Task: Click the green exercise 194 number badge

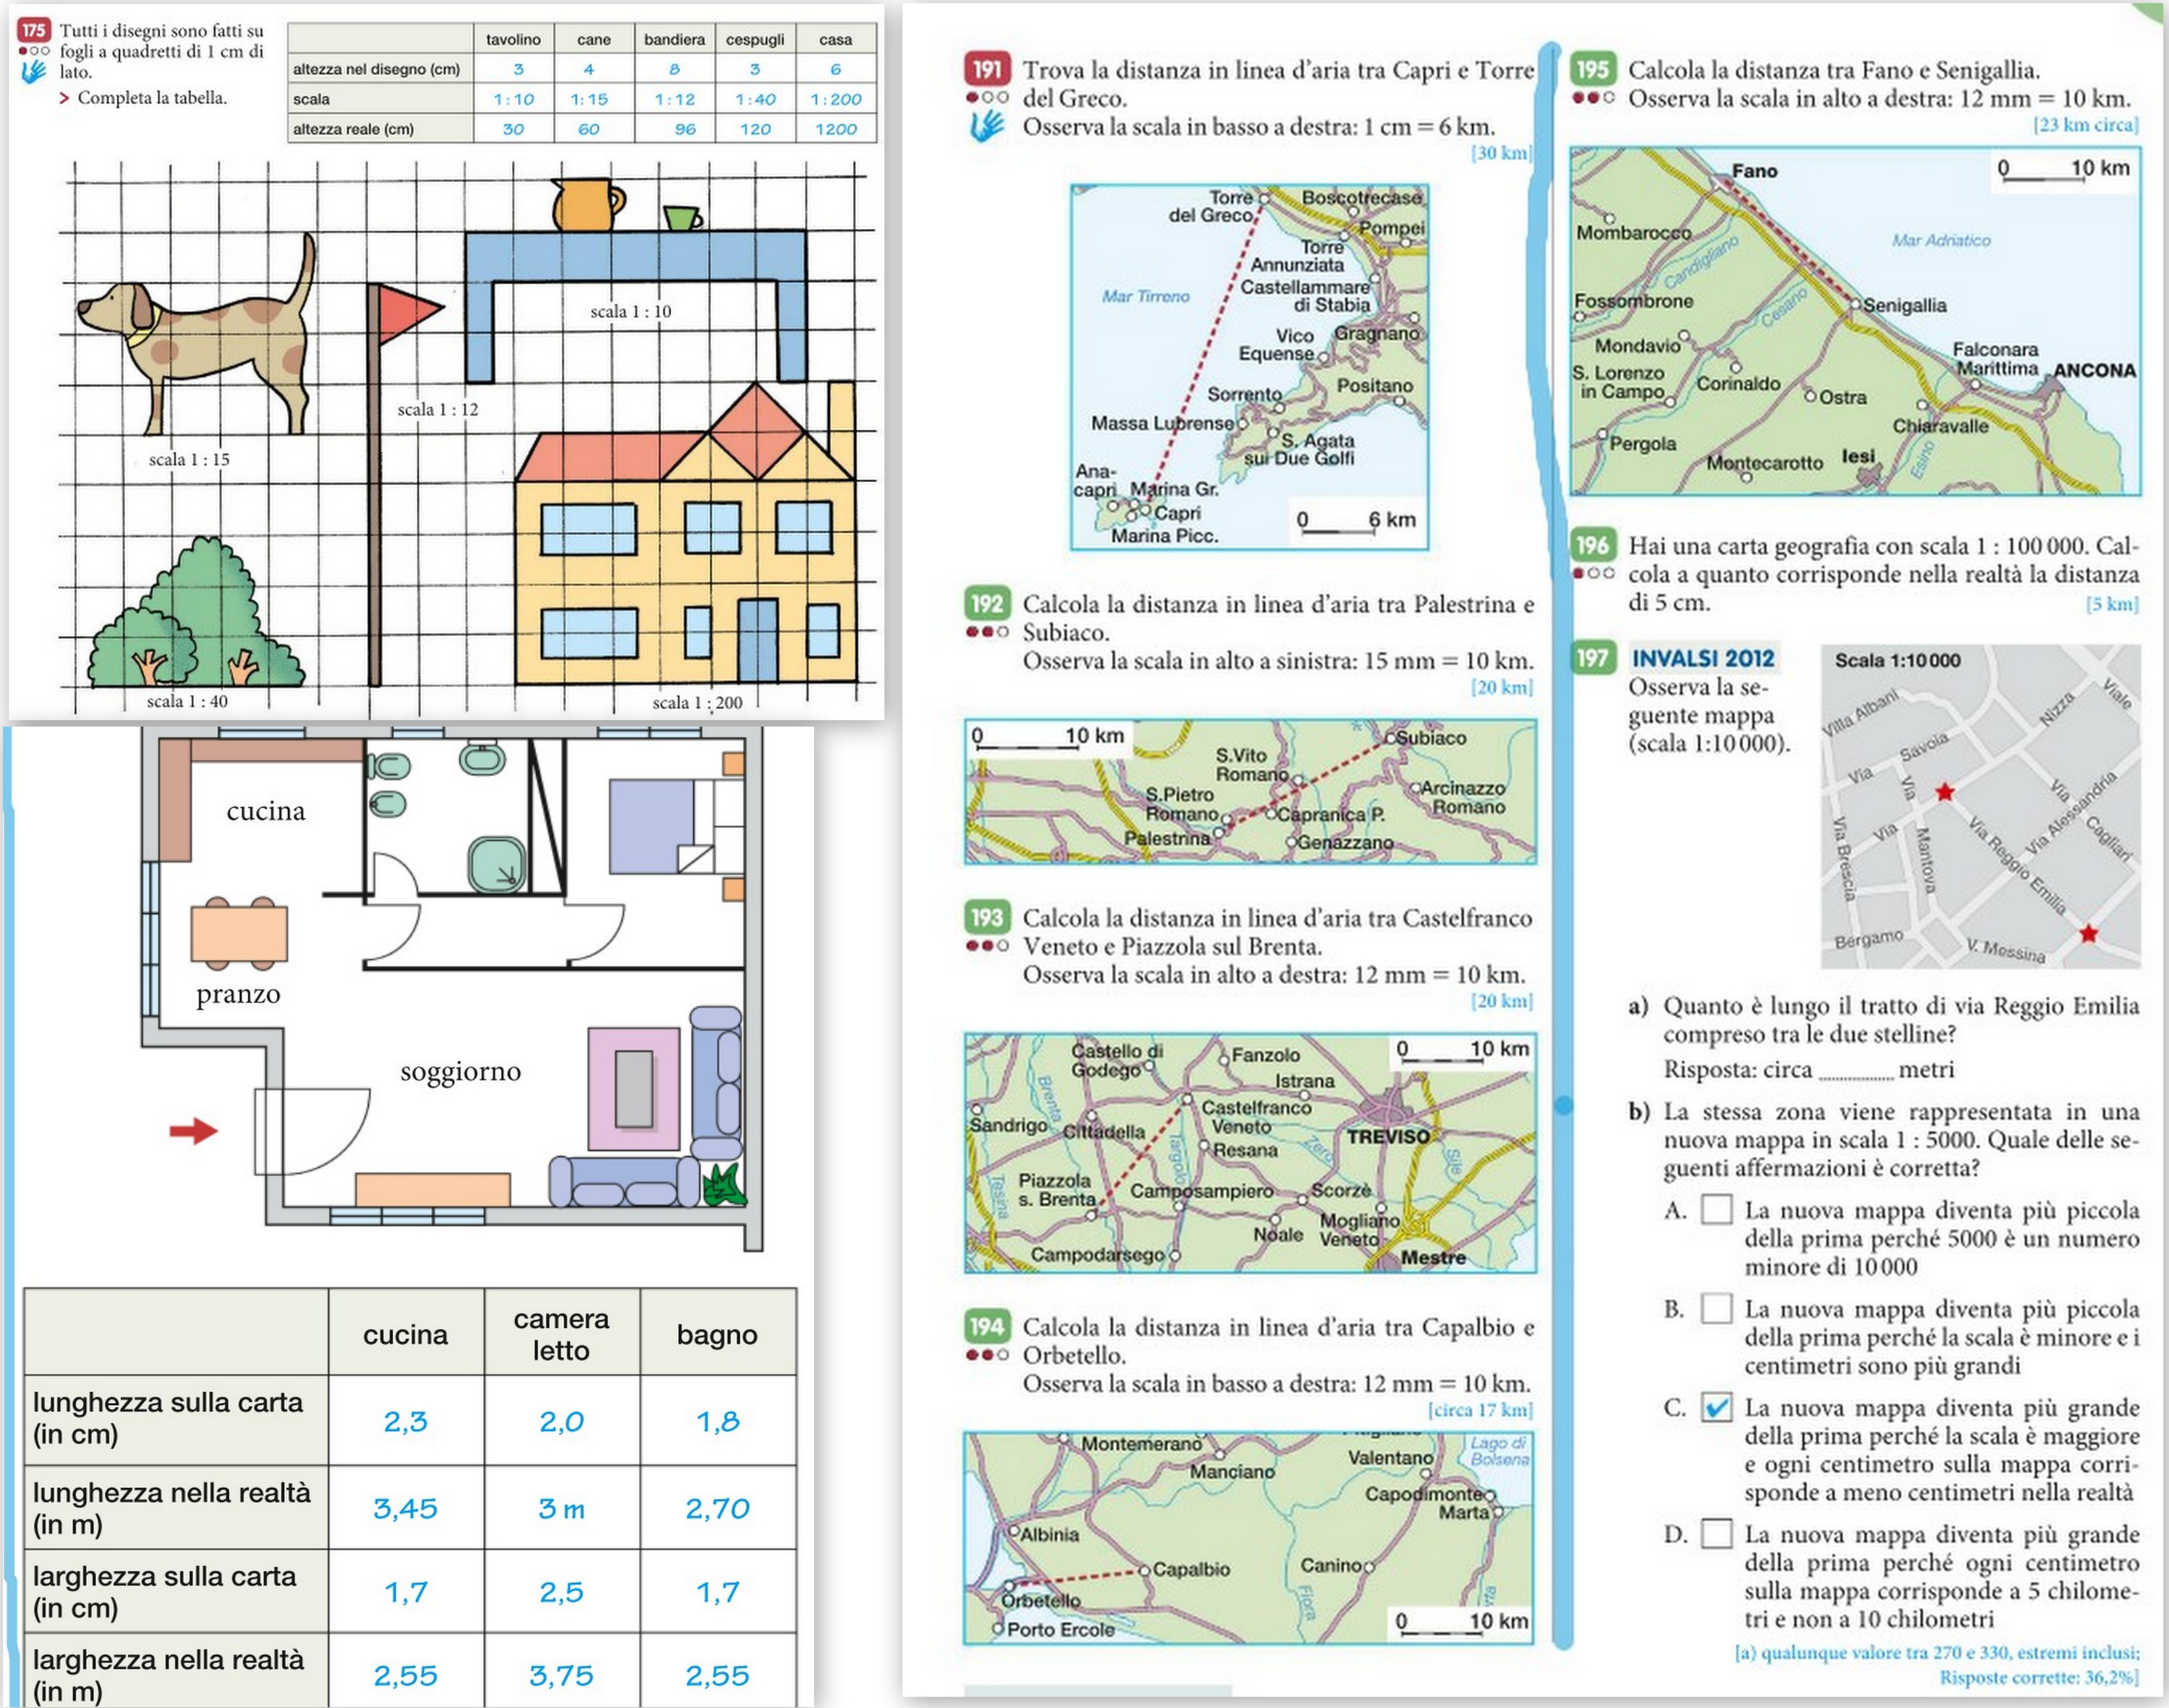Action: (987, 1326)
